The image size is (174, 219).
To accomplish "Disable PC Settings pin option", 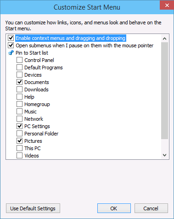I will pyautogui.click(x=19, y=126).
